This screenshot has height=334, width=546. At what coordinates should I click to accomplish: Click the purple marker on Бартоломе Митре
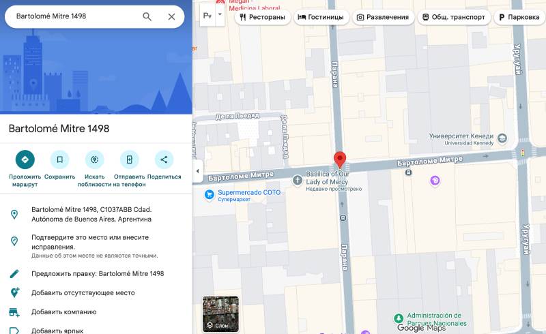click(435, 181)
